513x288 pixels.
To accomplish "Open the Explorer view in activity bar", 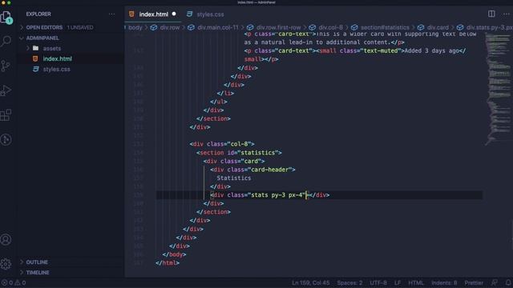I will 6,18.
